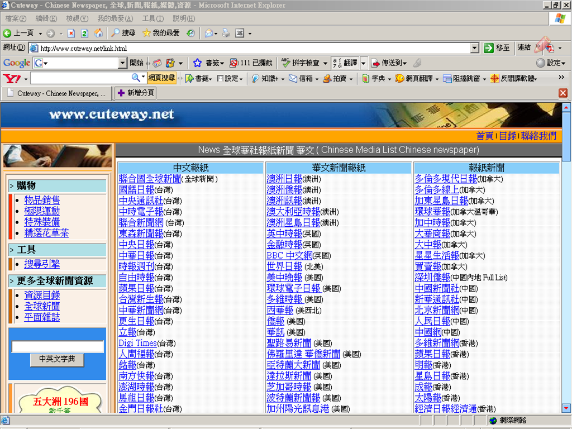Open Yahoo 信箱 mail button

[301, 78]
